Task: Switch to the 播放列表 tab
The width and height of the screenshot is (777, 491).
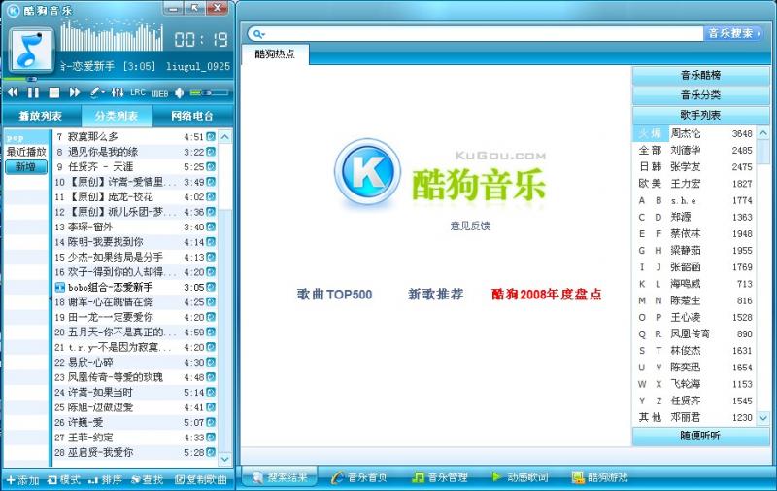Action: 41,116
